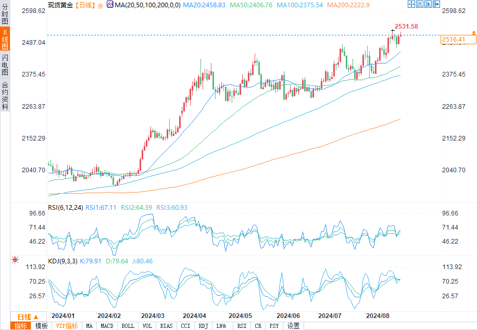Open the 【日线】 period selector in chart title
Viewport: 477px width, 330px height.
point(83,5)
